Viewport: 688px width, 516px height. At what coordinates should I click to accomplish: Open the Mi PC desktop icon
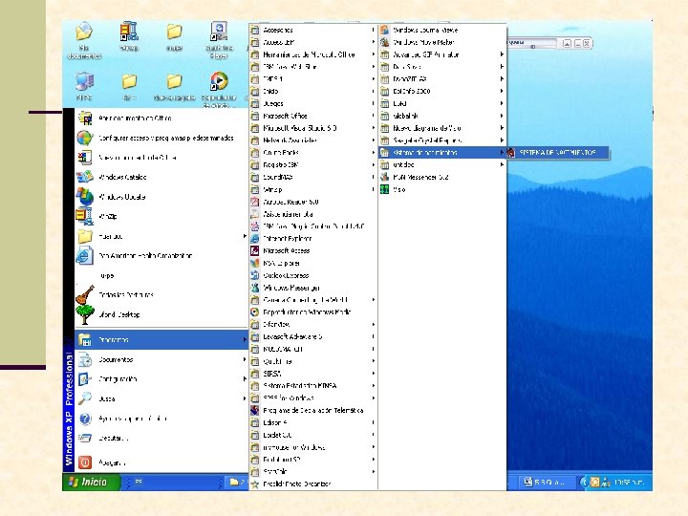point(84,86)
